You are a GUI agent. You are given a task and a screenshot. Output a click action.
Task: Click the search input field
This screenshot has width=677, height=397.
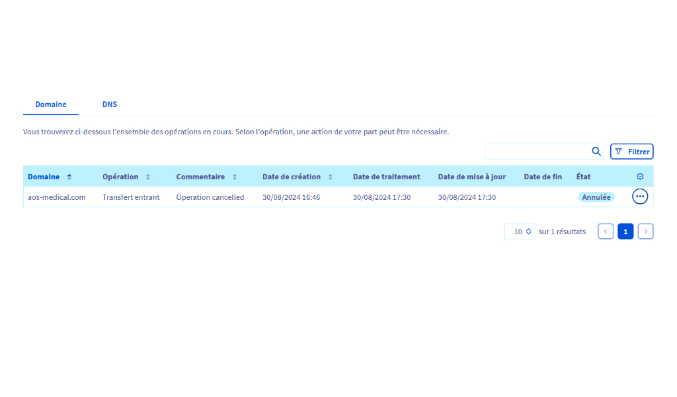click(537, 152)
